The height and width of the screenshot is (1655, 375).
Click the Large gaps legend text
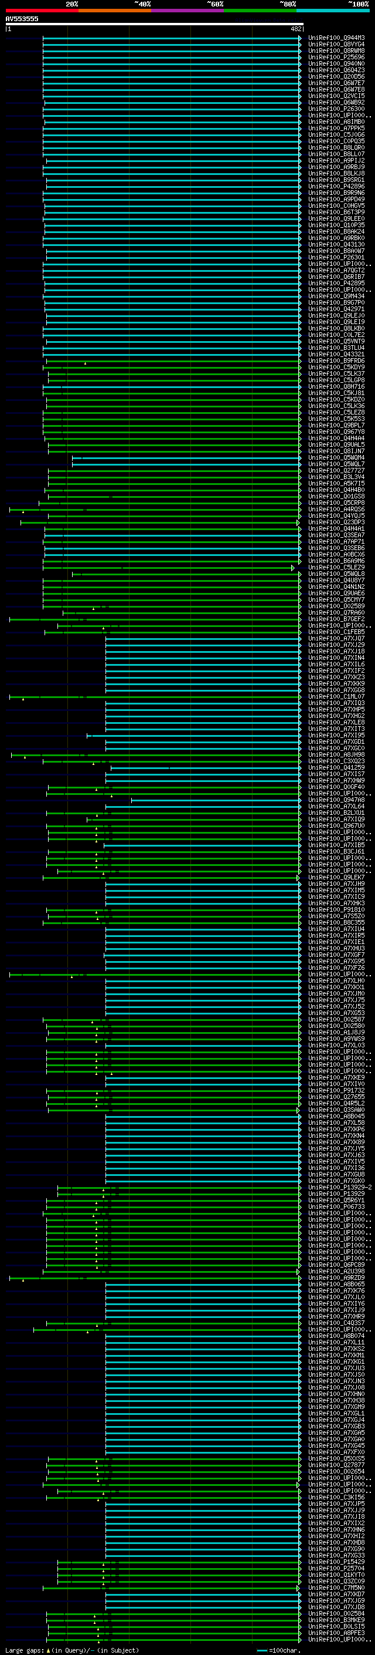coord(72,1650)
